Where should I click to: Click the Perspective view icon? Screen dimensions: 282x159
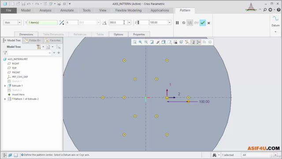(181, 42)
